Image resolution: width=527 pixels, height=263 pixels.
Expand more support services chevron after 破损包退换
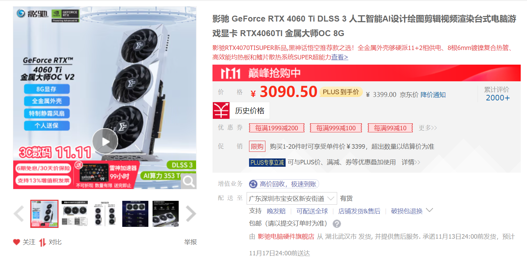click(x=429, y=210)
